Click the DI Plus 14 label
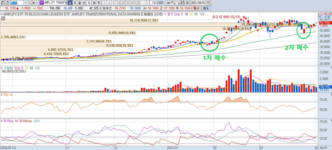This screenshot has width=332, height=150. (x=11, y=121)
